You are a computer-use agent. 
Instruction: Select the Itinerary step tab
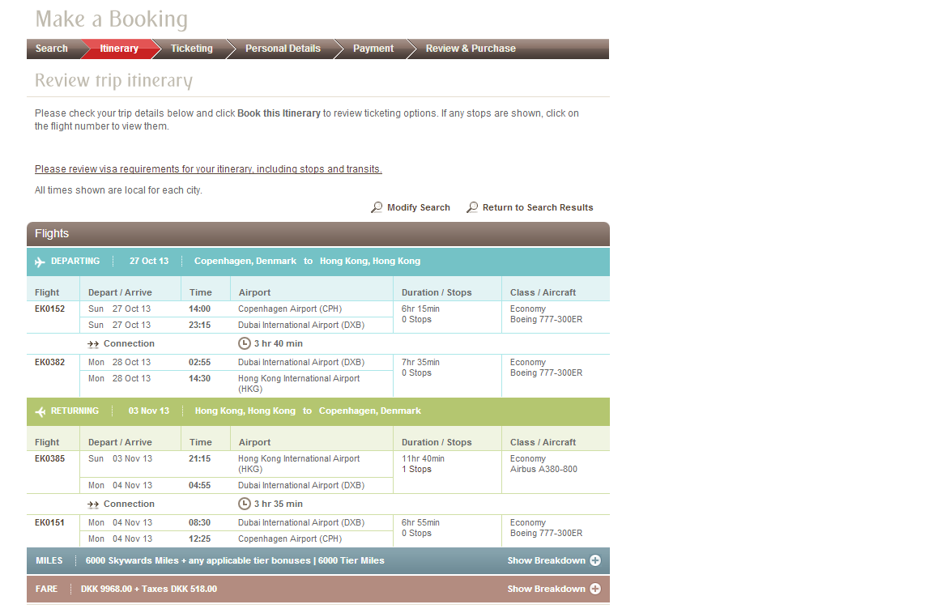click(119, 49)
